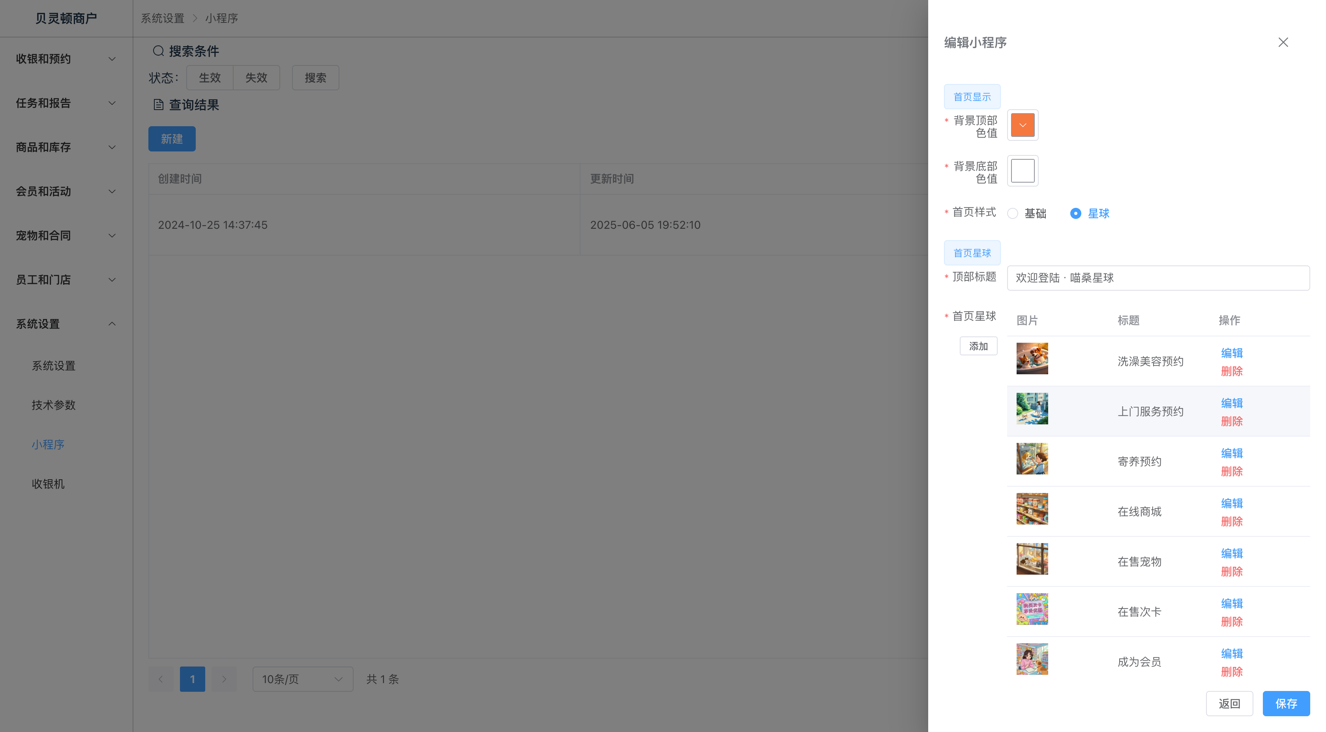Screen dimensions: 1326x732
Task: Open the white 背景底部色值 color picker
Action: tap(1022, 171)
